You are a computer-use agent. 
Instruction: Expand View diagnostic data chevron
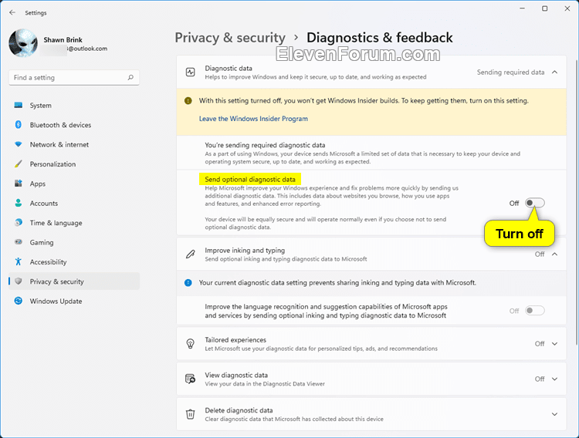coord(554,379)
